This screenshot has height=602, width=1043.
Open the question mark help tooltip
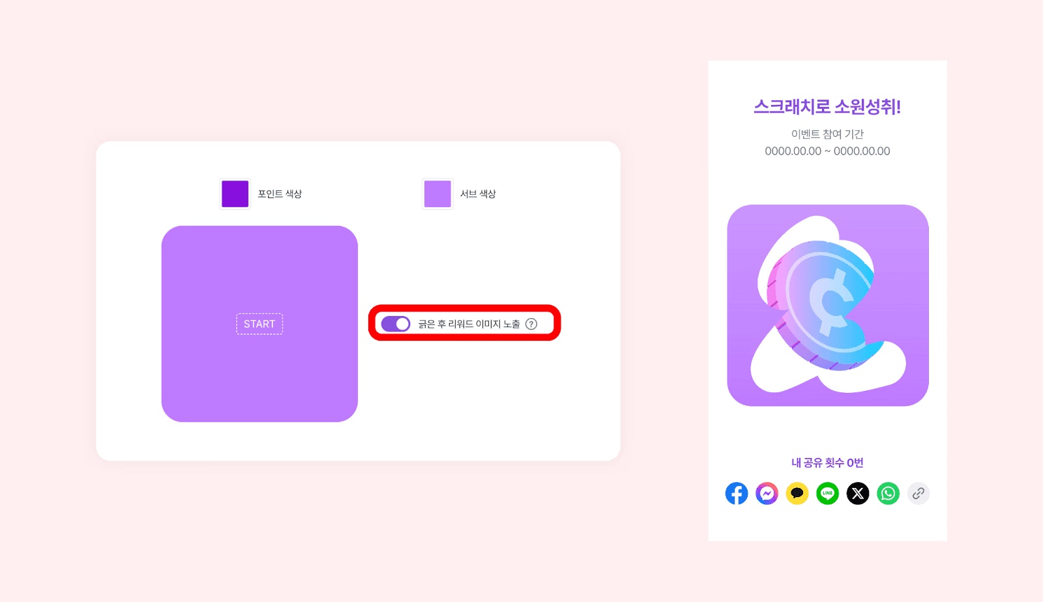[x=531, y=324]
